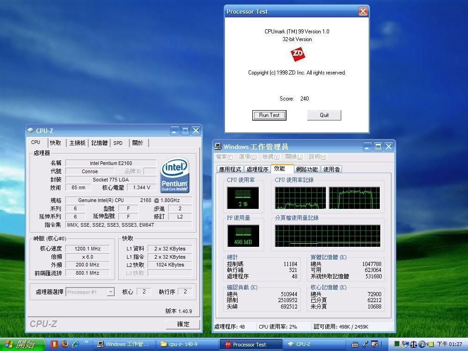Open the 檔案 menu in Task Manager

[224, 157]
